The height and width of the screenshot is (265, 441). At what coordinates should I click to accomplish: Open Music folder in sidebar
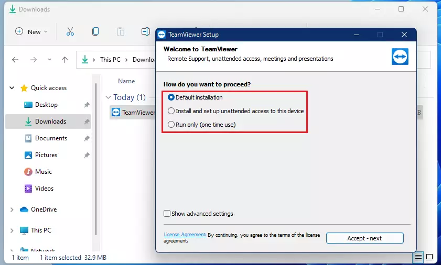(44, 172)
